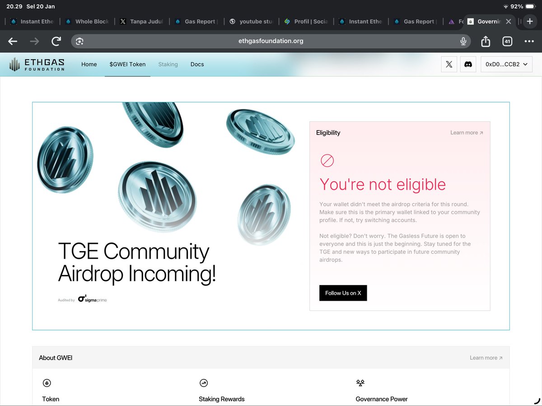
Task: Click the not-eligible prohibited circle icon
Action: coord(327,160)
